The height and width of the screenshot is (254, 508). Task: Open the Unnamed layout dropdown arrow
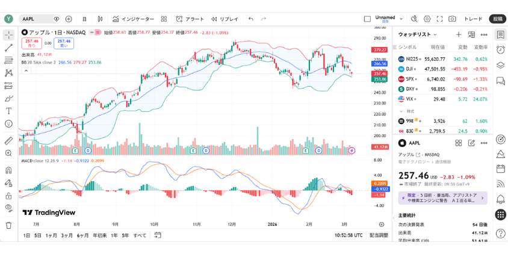(401, 19)
